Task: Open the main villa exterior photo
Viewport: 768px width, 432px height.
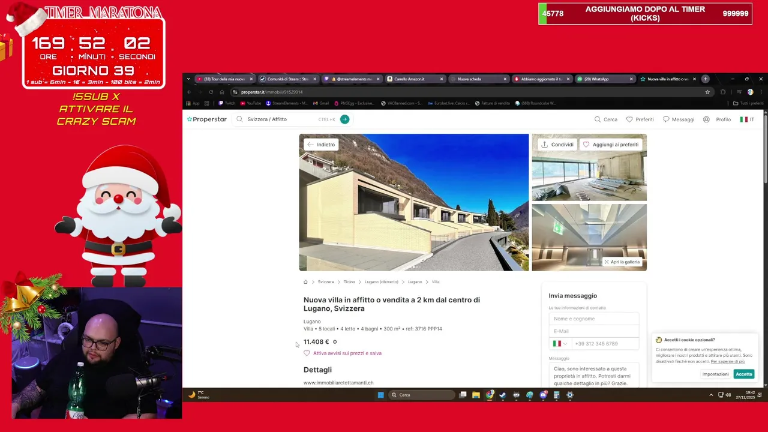Action: click(x=414, y=202)
